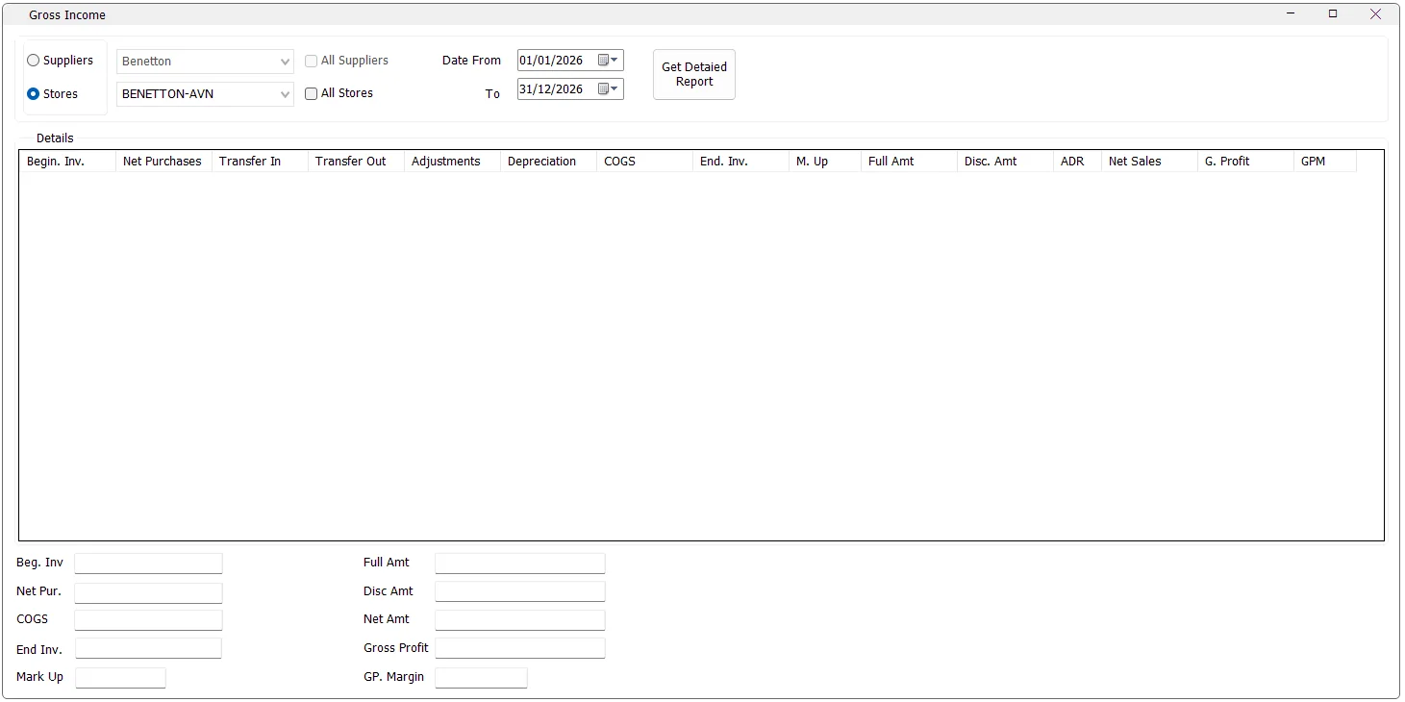Click the G. Profit column header
1405x702 pixels.
click(x=1245, y=162)
